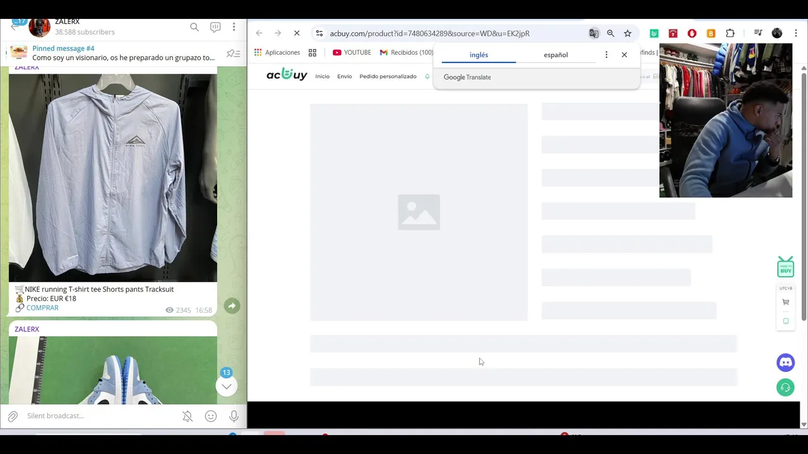Show the pinned messages list icon
The image size is (808, 454).
[234, 54]
